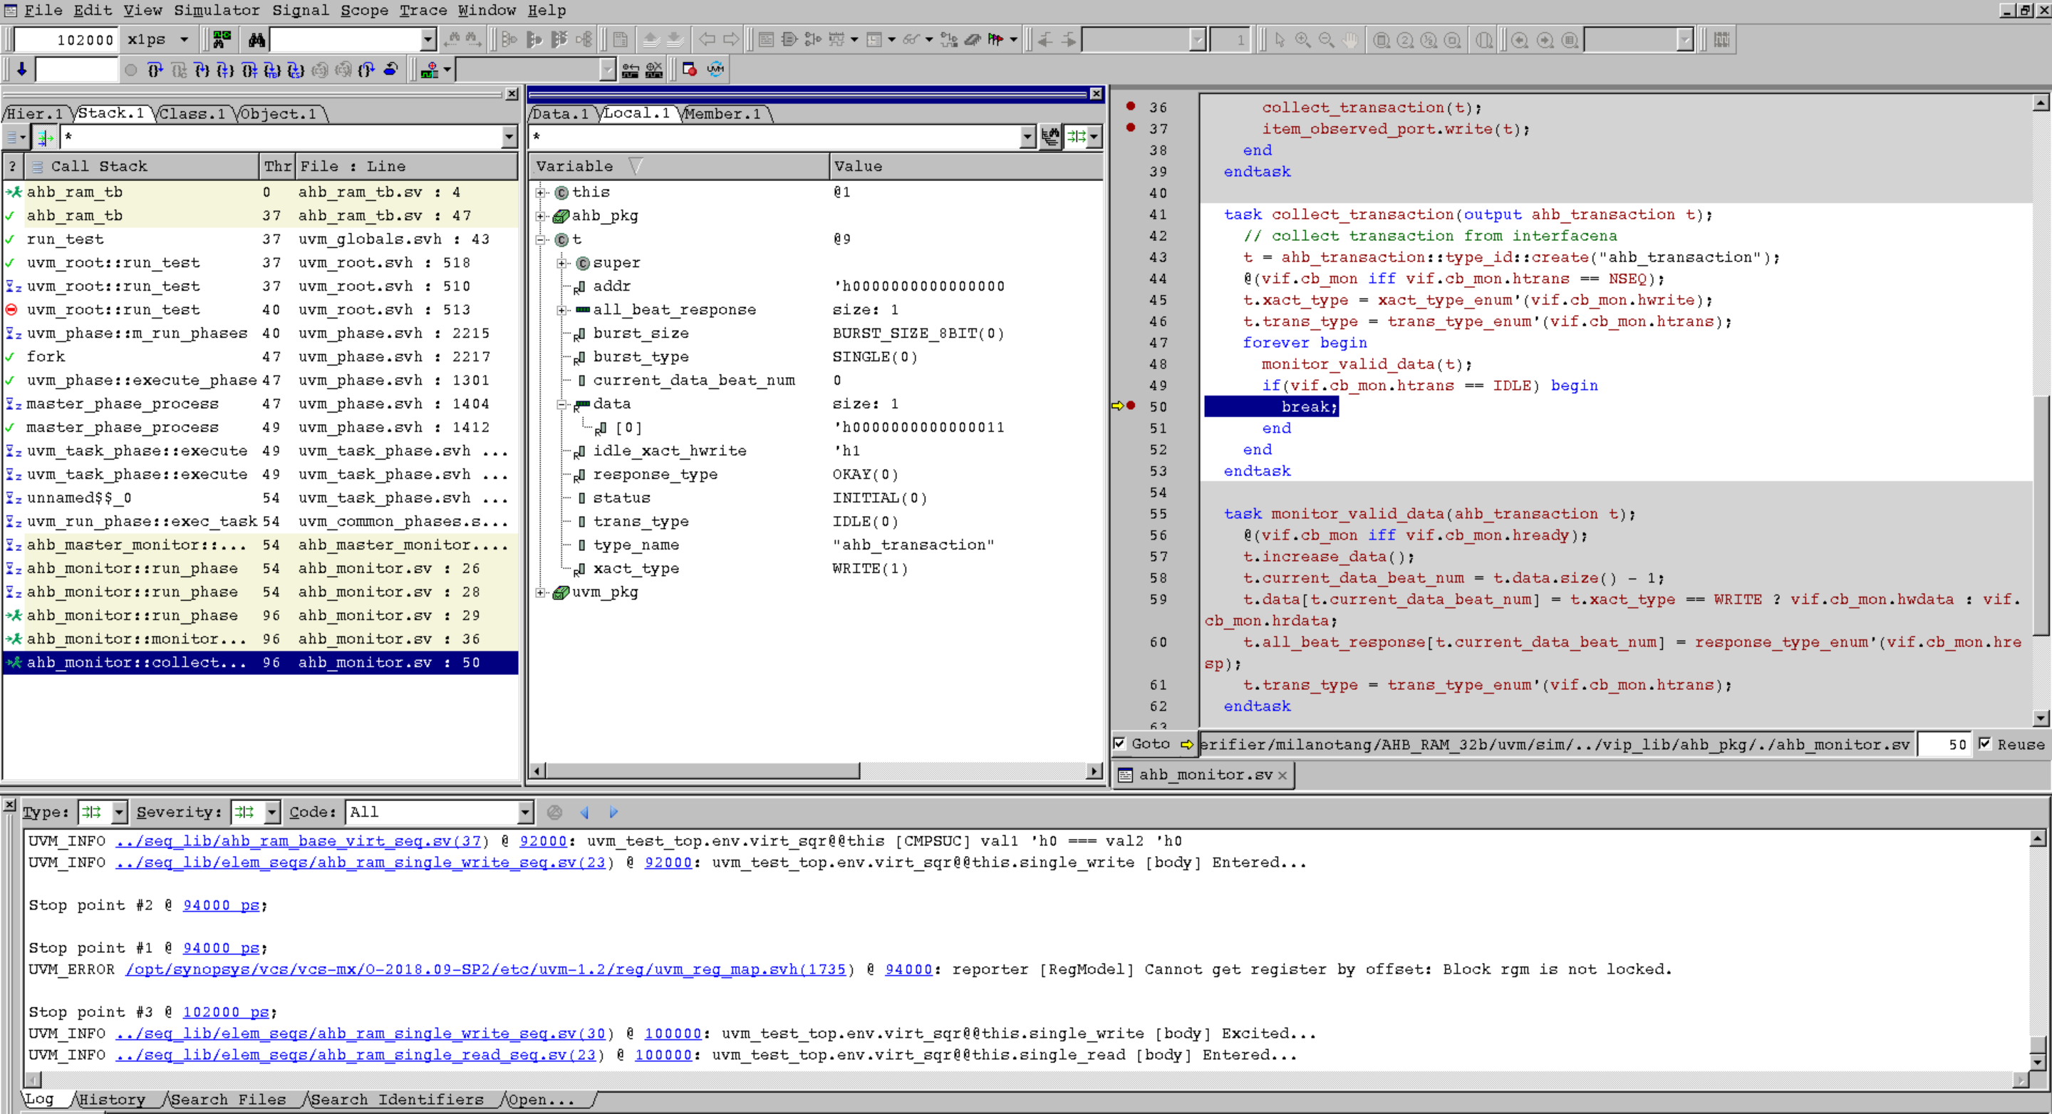Click the restart simulation loop icon
Screen dimensions: 2052x1114
point(390,69)
